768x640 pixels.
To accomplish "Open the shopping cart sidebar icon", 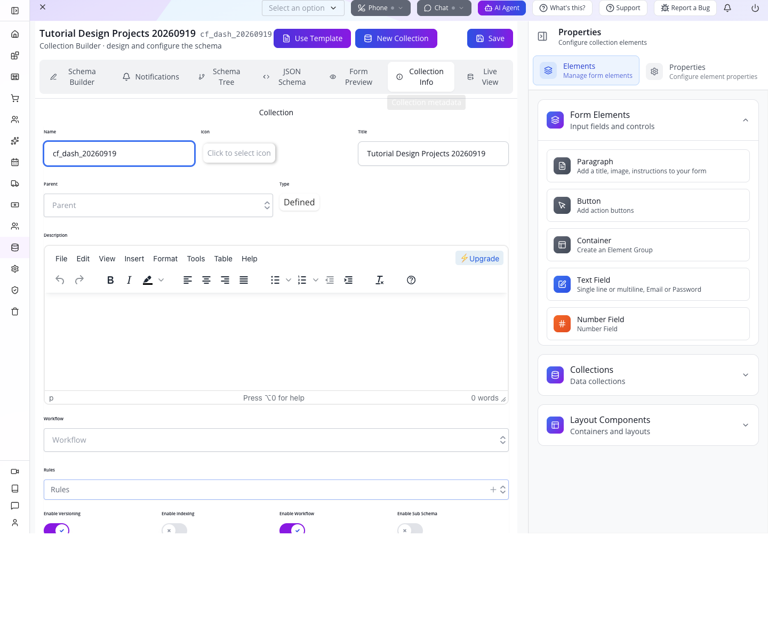I will (15, 98).
